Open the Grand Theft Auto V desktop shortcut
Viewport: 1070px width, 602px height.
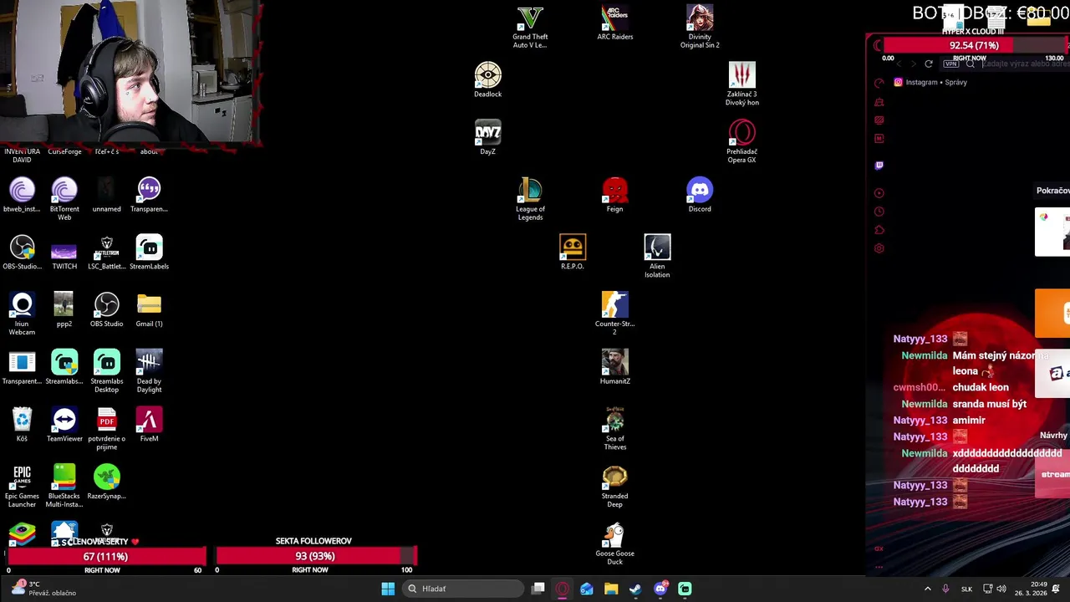pyautogui.click(x=530, y=27)
